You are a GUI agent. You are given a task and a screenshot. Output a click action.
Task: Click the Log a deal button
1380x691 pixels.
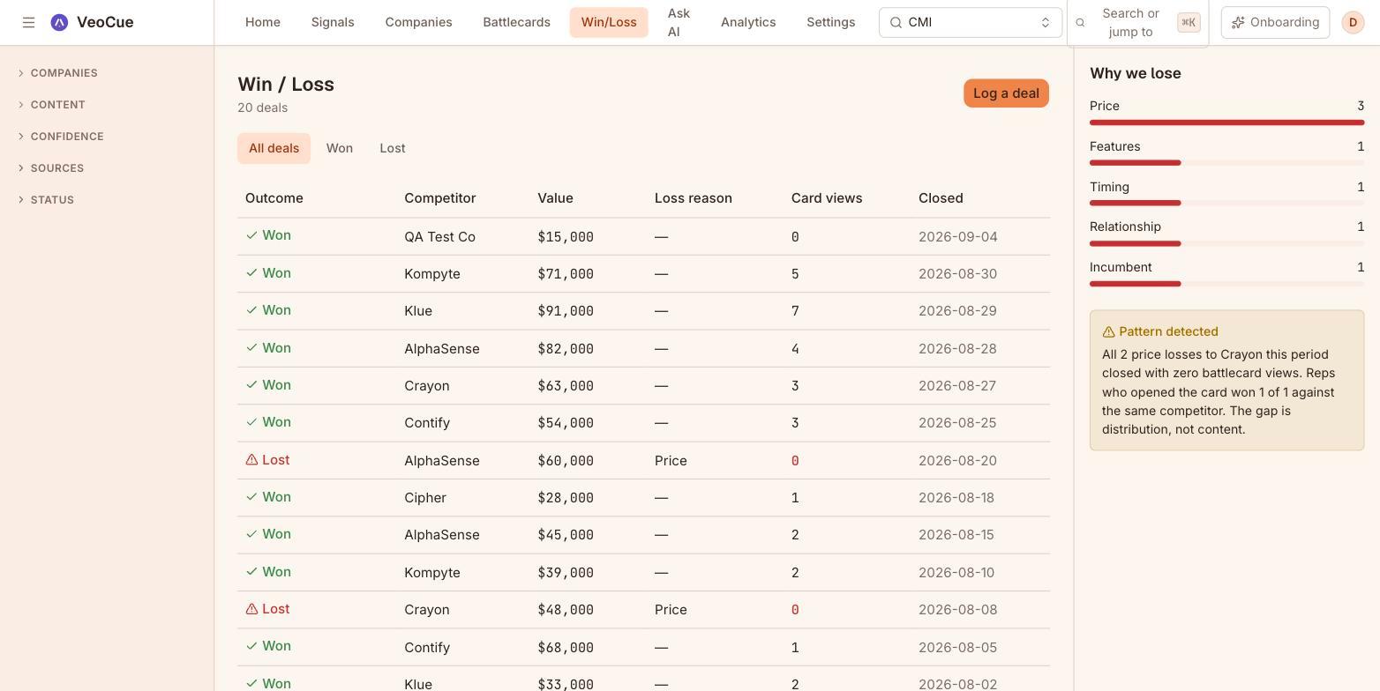pyautogui.click(x=1006, y=93)
